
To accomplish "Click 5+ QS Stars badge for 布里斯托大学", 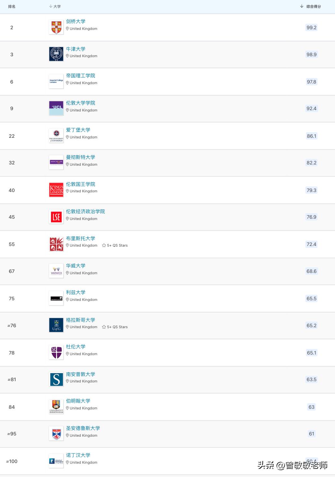I will [115, 246].
